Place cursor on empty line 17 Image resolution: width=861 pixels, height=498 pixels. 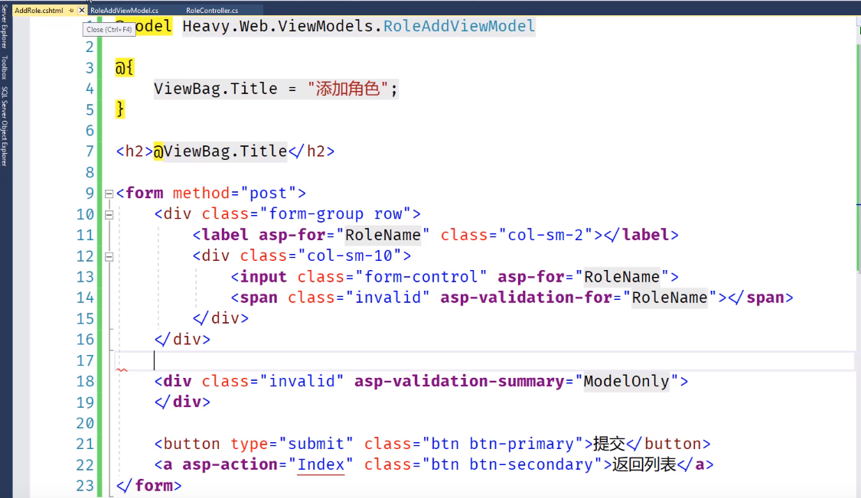pyautogui.click(x=483, y=361)
